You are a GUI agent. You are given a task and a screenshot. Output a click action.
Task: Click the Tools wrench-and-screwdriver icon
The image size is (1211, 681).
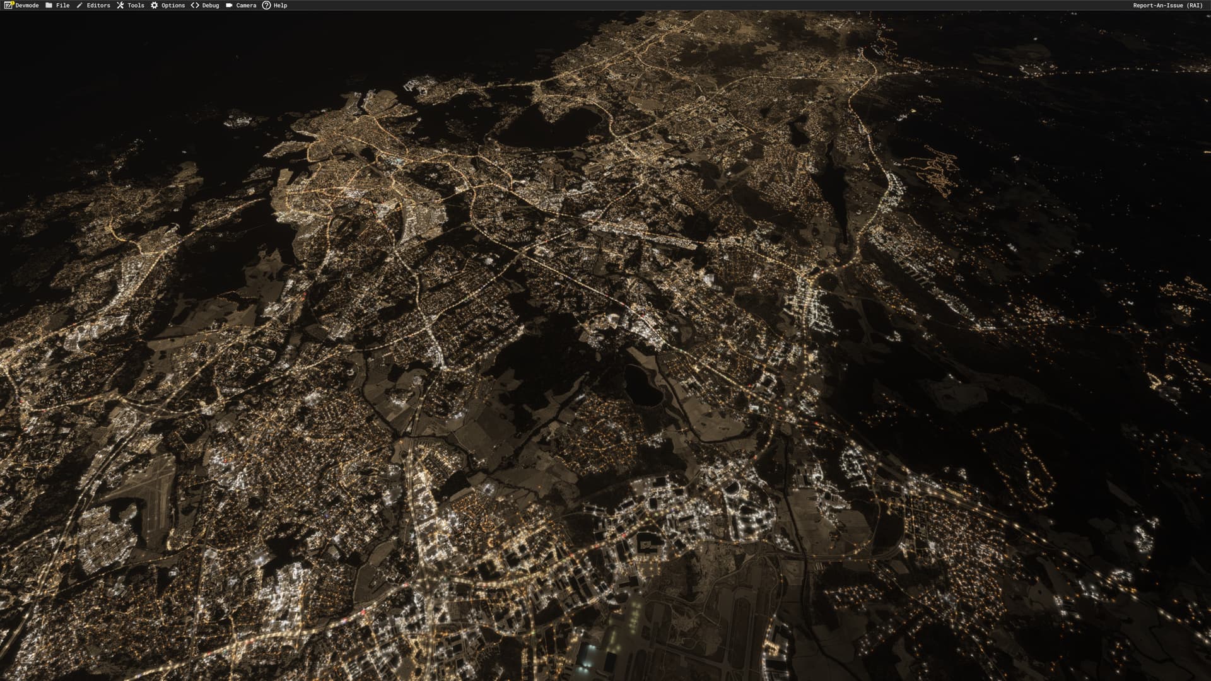tap(120, 5)
